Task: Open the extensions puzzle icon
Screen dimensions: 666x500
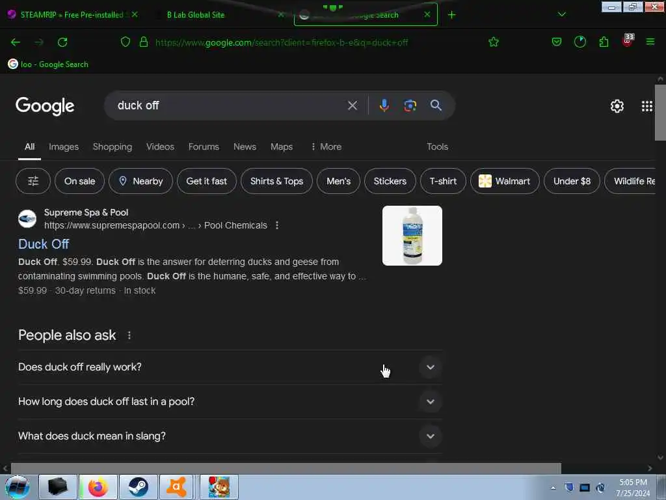Action: (x=604, y=42)
